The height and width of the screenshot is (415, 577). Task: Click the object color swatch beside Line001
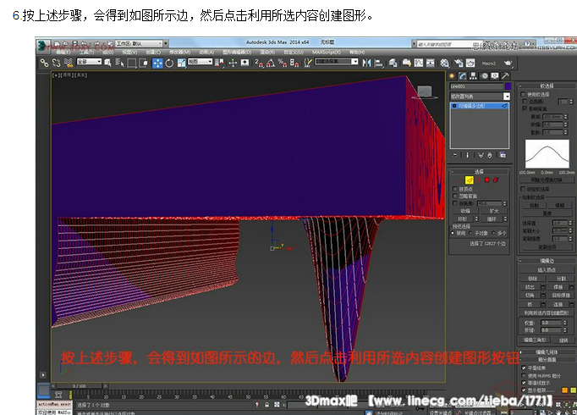click(508, 86)
